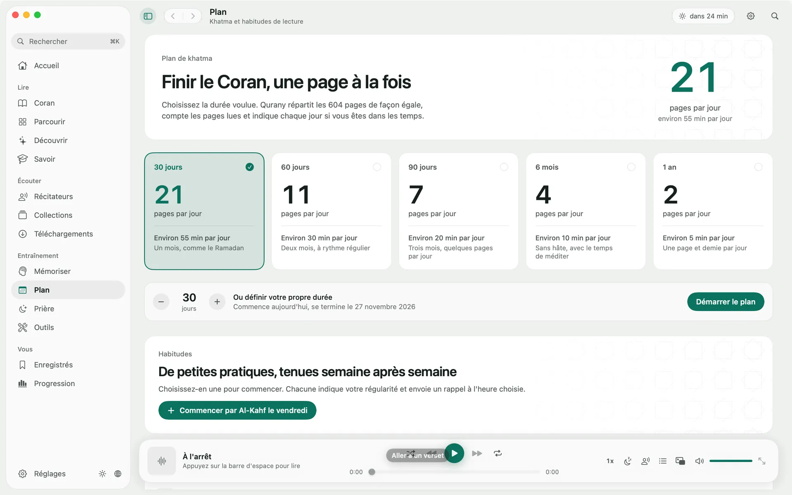Image resolution: width=792 pixels, height=495 pixels.
Task: Skip to next with fast-forward button
Action: (477, 453)
